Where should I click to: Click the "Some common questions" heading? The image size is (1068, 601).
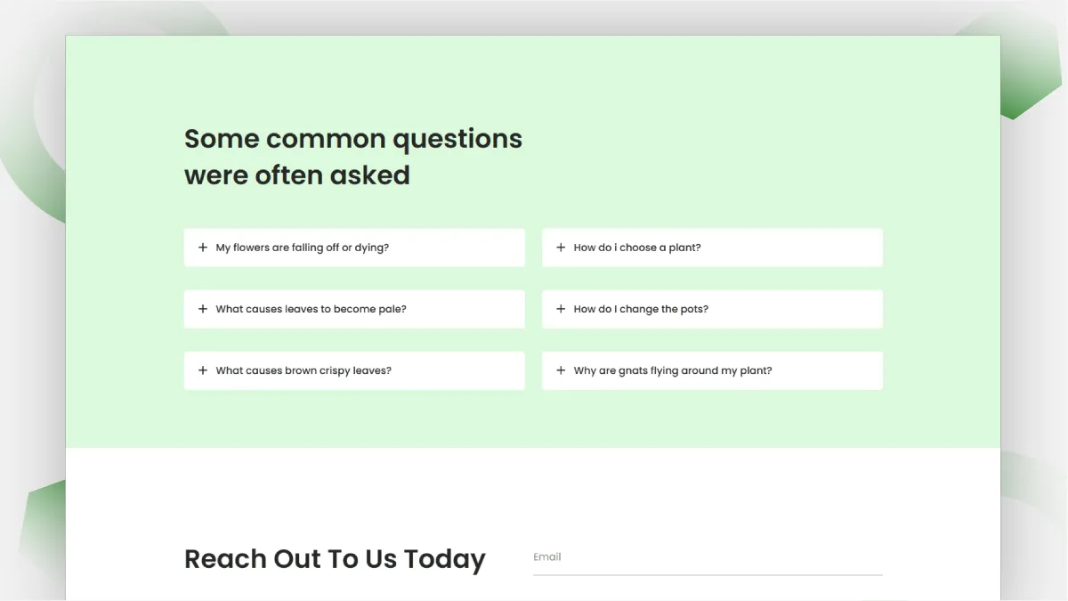353,139
